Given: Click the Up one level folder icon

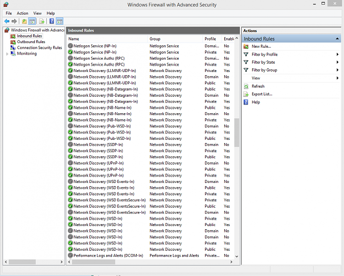Looking at the screenshot, I should (x=24, y=21).
